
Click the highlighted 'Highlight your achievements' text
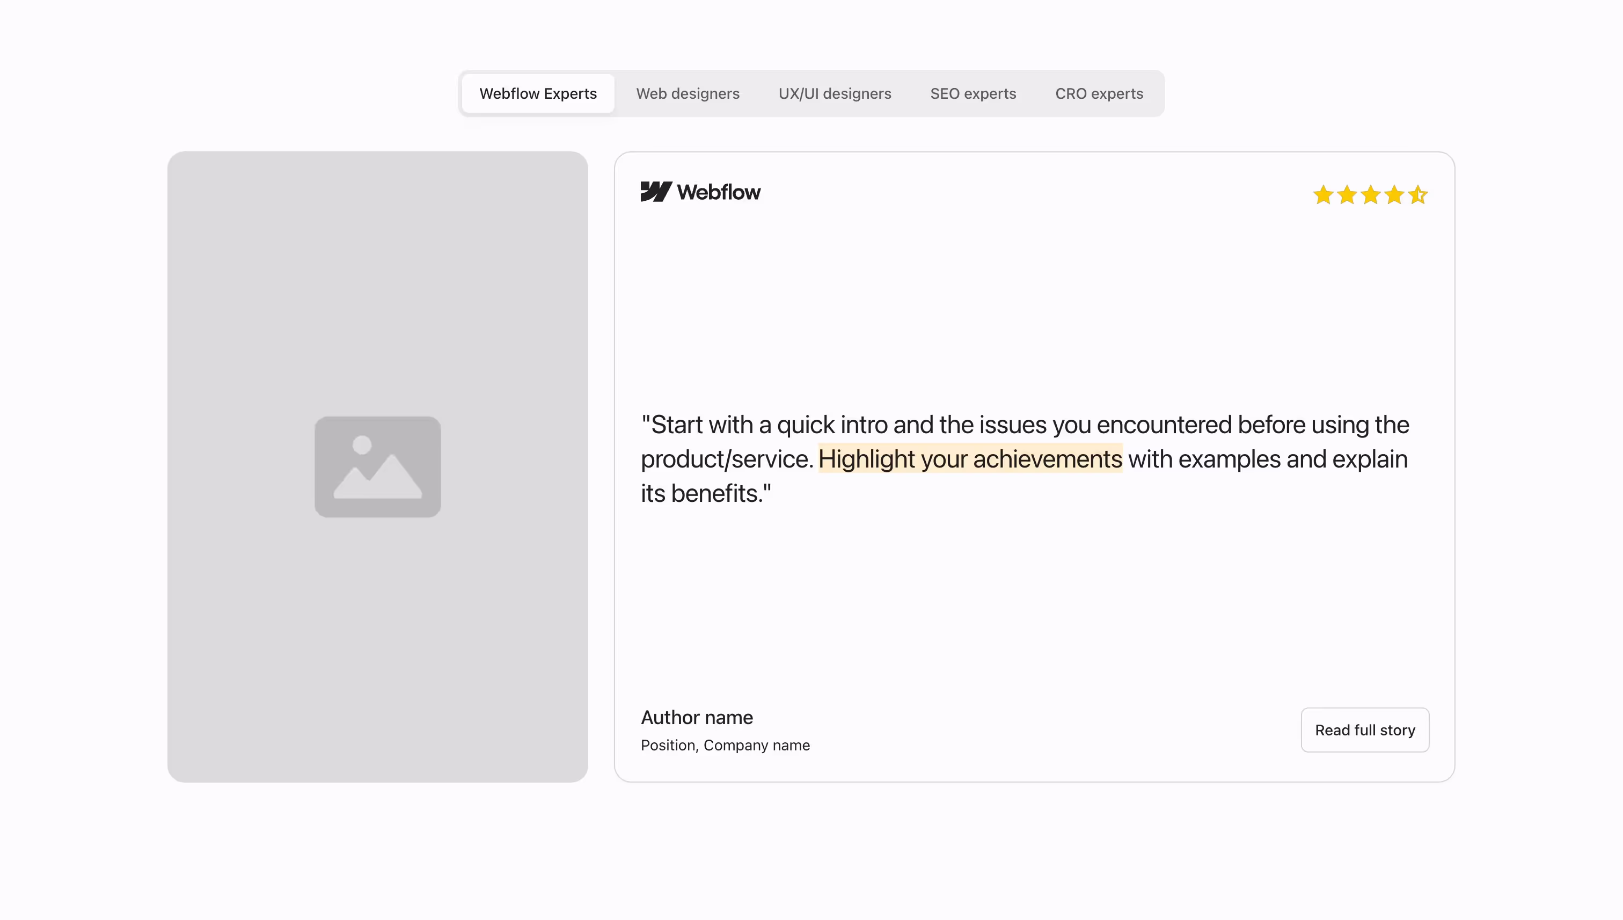pyautogui.click(x=970, y=459)
